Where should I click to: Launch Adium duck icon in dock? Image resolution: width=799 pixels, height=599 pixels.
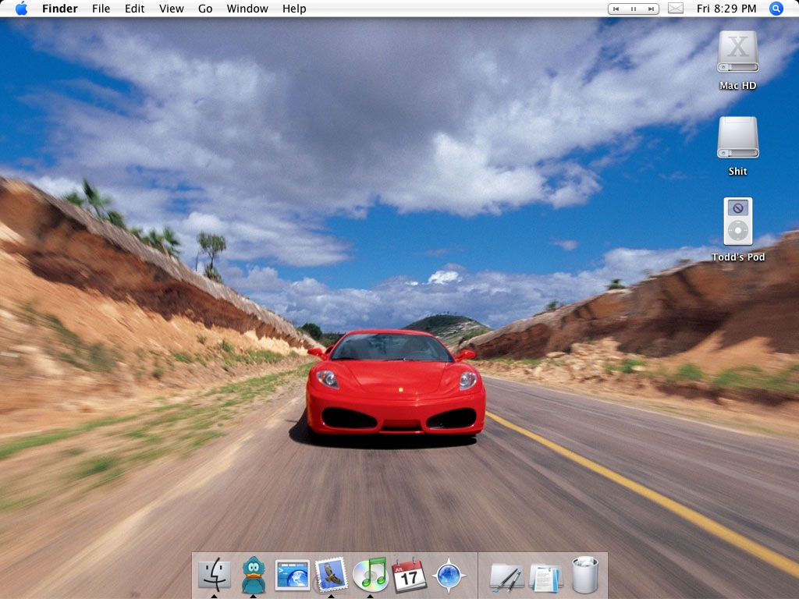pos(253,575)
